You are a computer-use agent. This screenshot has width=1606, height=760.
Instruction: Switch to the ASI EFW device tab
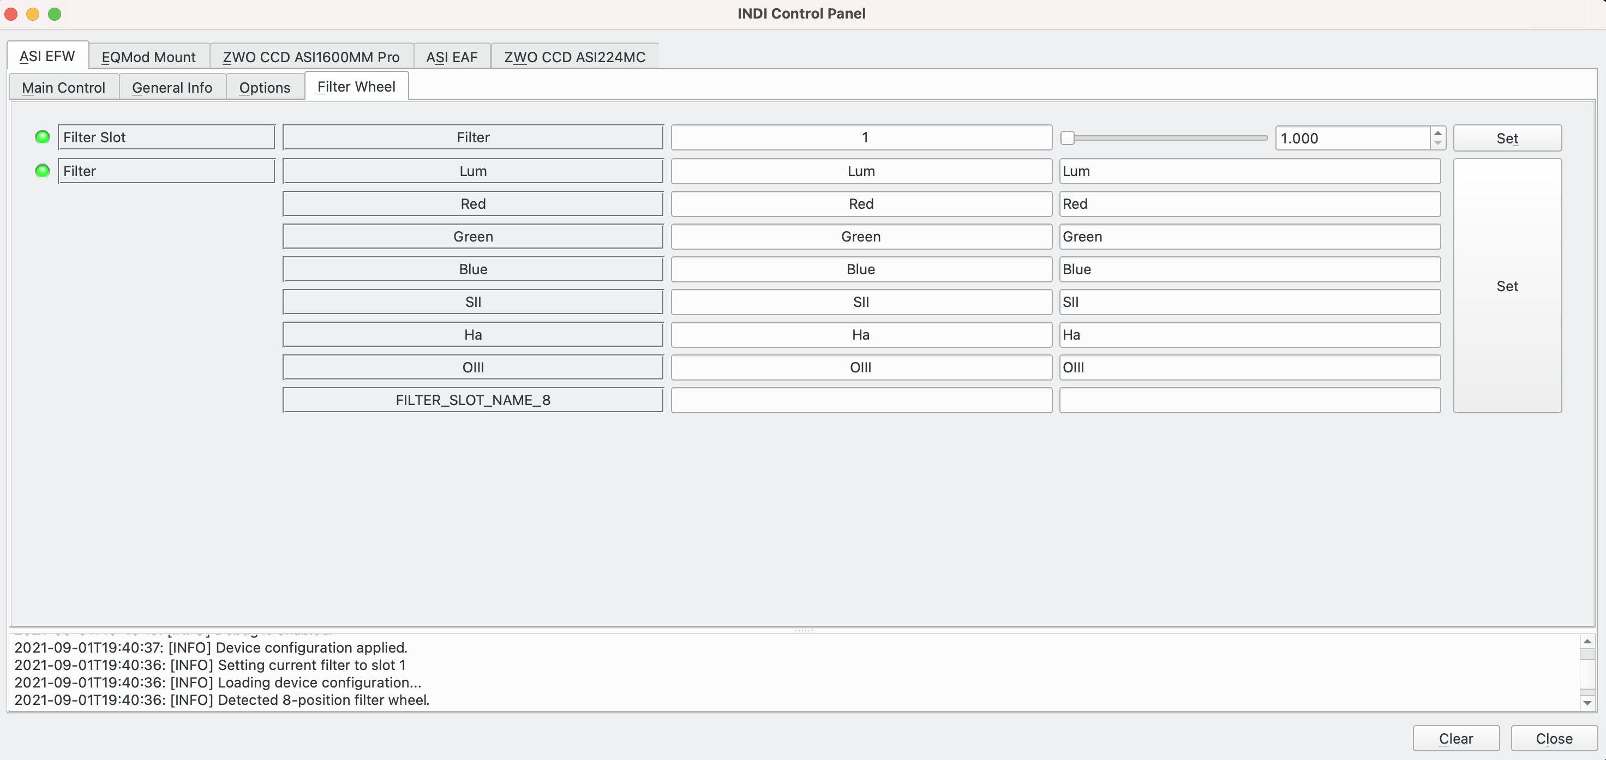(x=47, y=56)
